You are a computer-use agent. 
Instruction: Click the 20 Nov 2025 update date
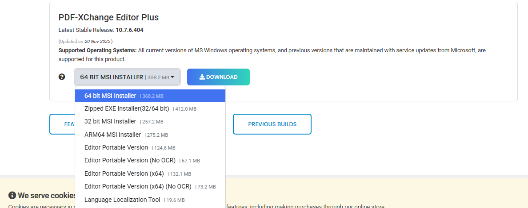(x=97, y=41)
